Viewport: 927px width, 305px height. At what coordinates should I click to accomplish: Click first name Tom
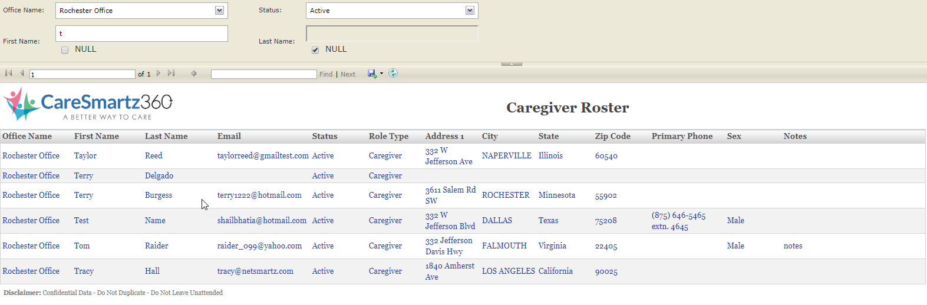coord(82,246)
